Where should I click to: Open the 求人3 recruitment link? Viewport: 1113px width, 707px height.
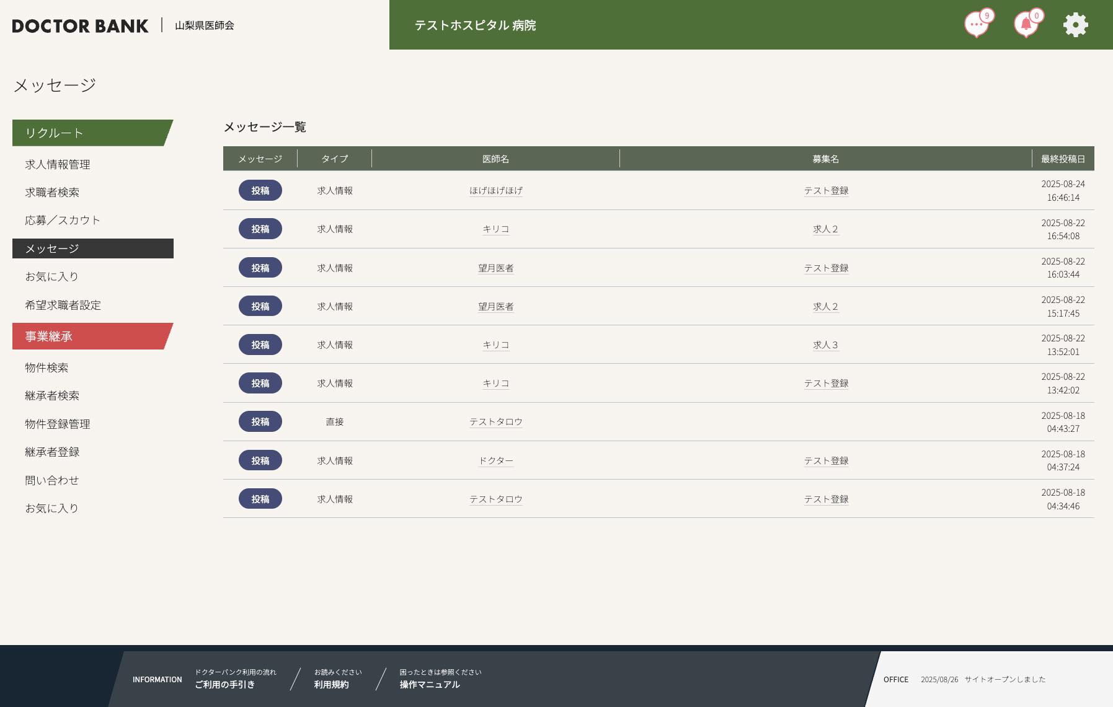825,345
